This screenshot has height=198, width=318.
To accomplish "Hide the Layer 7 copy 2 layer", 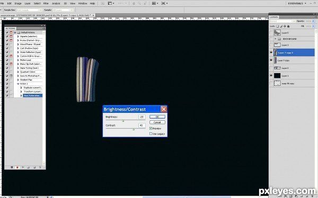I will click(271, 53).
